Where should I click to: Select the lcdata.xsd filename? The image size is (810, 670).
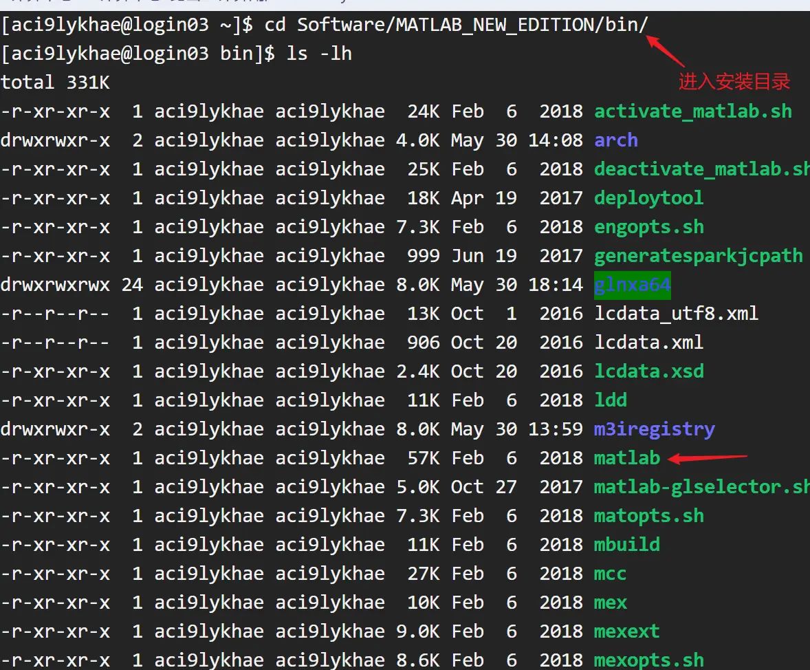pos(649,371)
